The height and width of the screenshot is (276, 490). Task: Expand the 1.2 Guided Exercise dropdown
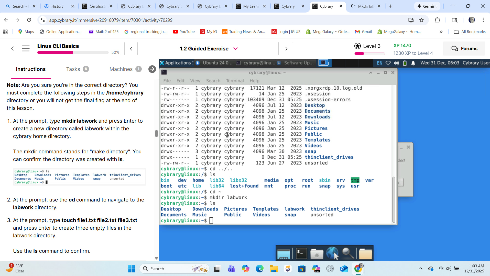235,49
